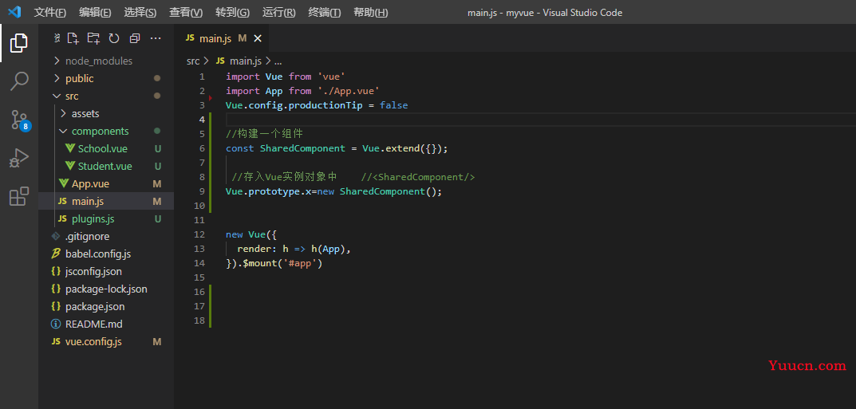Viewport: 856px width, 409px height.
Task: Click the 构建一个组件 comment on line 5
Action: click(x=264, y=134)
